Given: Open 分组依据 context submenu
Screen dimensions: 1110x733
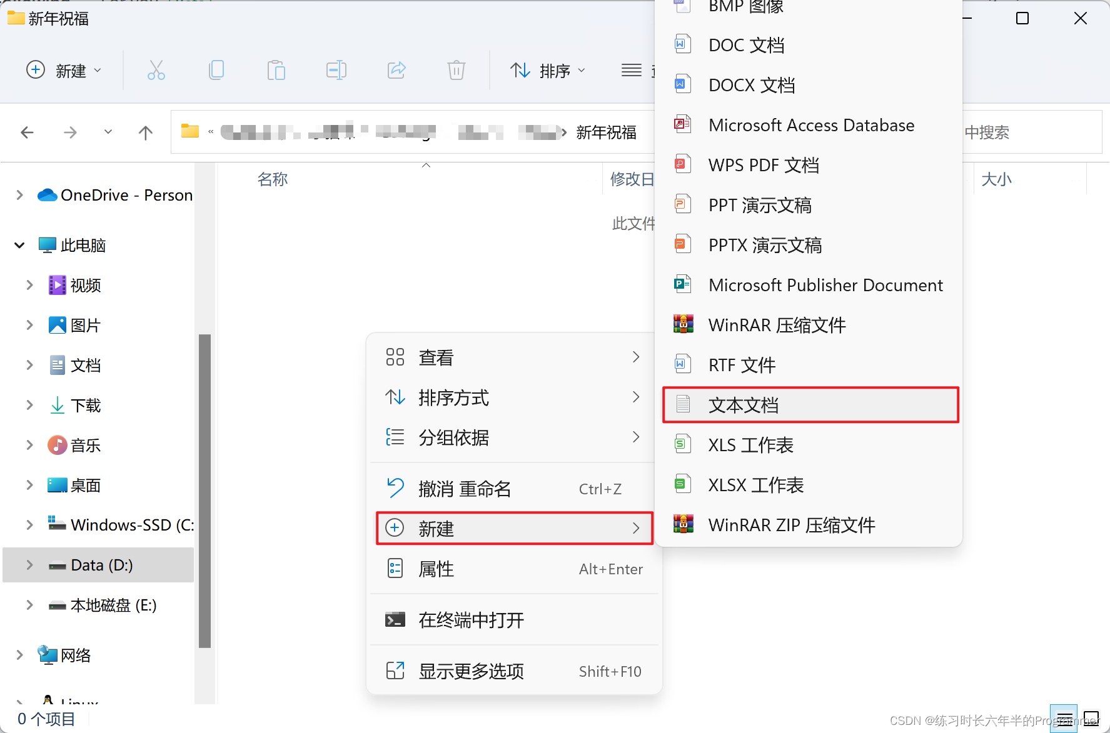Looking at the screenshot, I should (513, 437).
